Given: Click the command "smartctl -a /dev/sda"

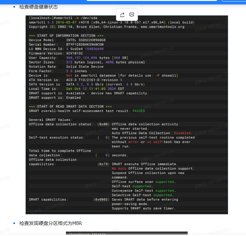Looking at the screenshot, I should pos(77,18).
